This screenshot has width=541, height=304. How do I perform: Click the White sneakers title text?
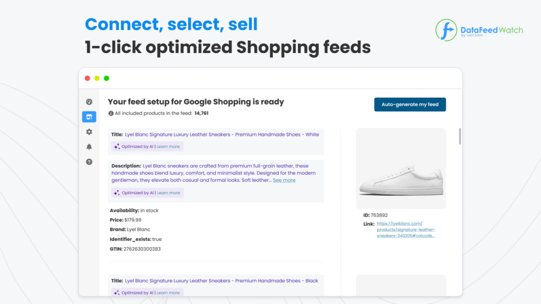tap(222, 135)
